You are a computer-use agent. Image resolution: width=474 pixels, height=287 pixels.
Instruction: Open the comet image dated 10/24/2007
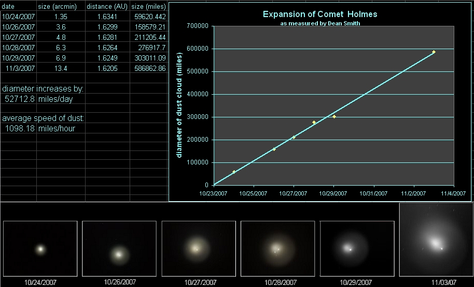[x=40, y=248]
